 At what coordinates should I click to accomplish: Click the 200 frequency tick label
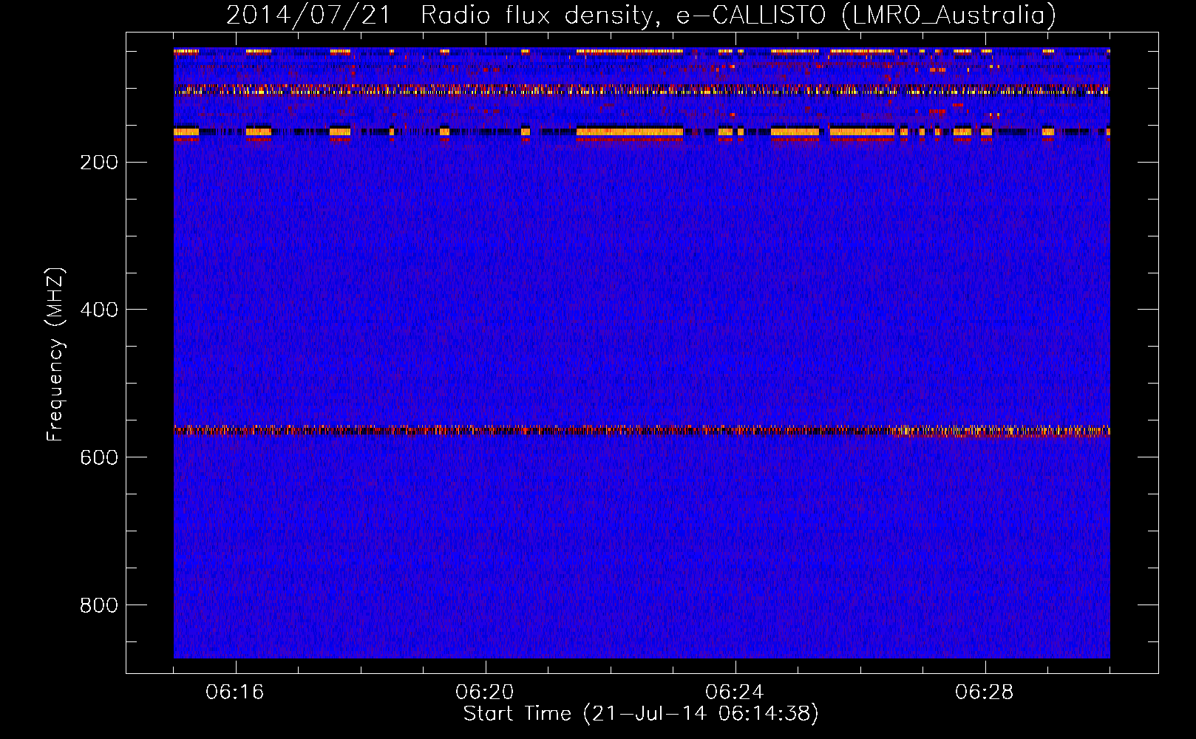pos(99,163)
